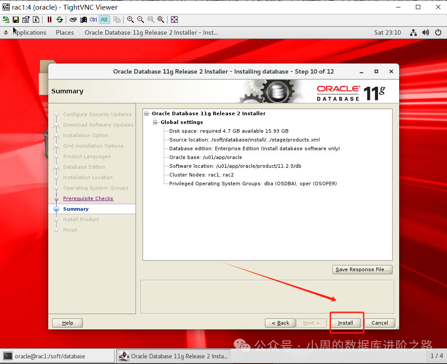Open the network status tray icon

[x=413, y=32]
